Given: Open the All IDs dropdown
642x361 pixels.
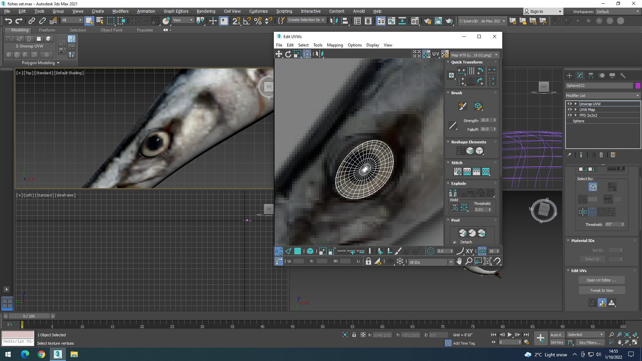Looking at the screenshot, I should coord(431,262).
